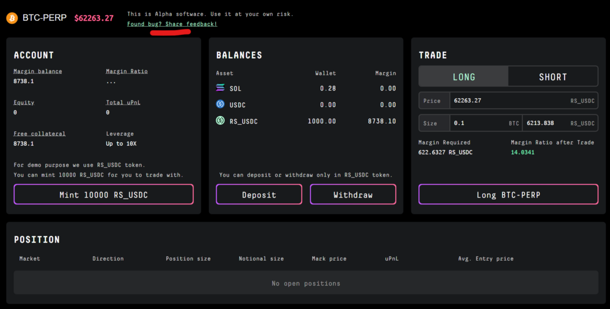Screen dimensions: 610x309
Task: Click the USDC token icon in Balances
Action: (x=220, y=104)
